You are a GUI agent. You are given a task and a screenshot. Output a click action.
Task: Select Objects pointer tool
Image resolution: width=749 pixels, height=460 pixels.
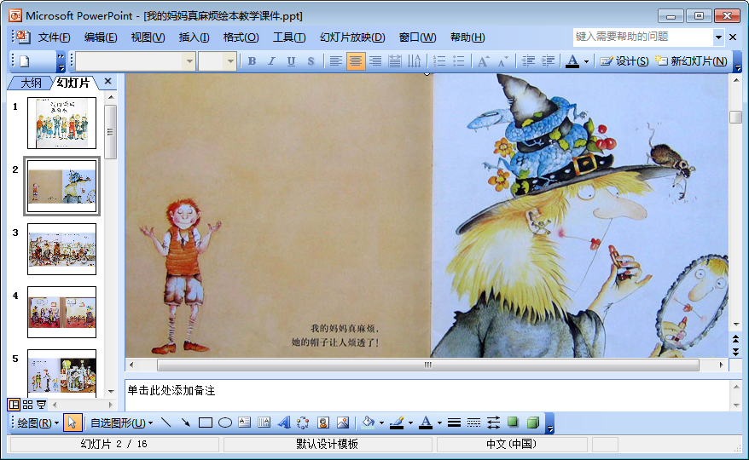click(73, 423)
